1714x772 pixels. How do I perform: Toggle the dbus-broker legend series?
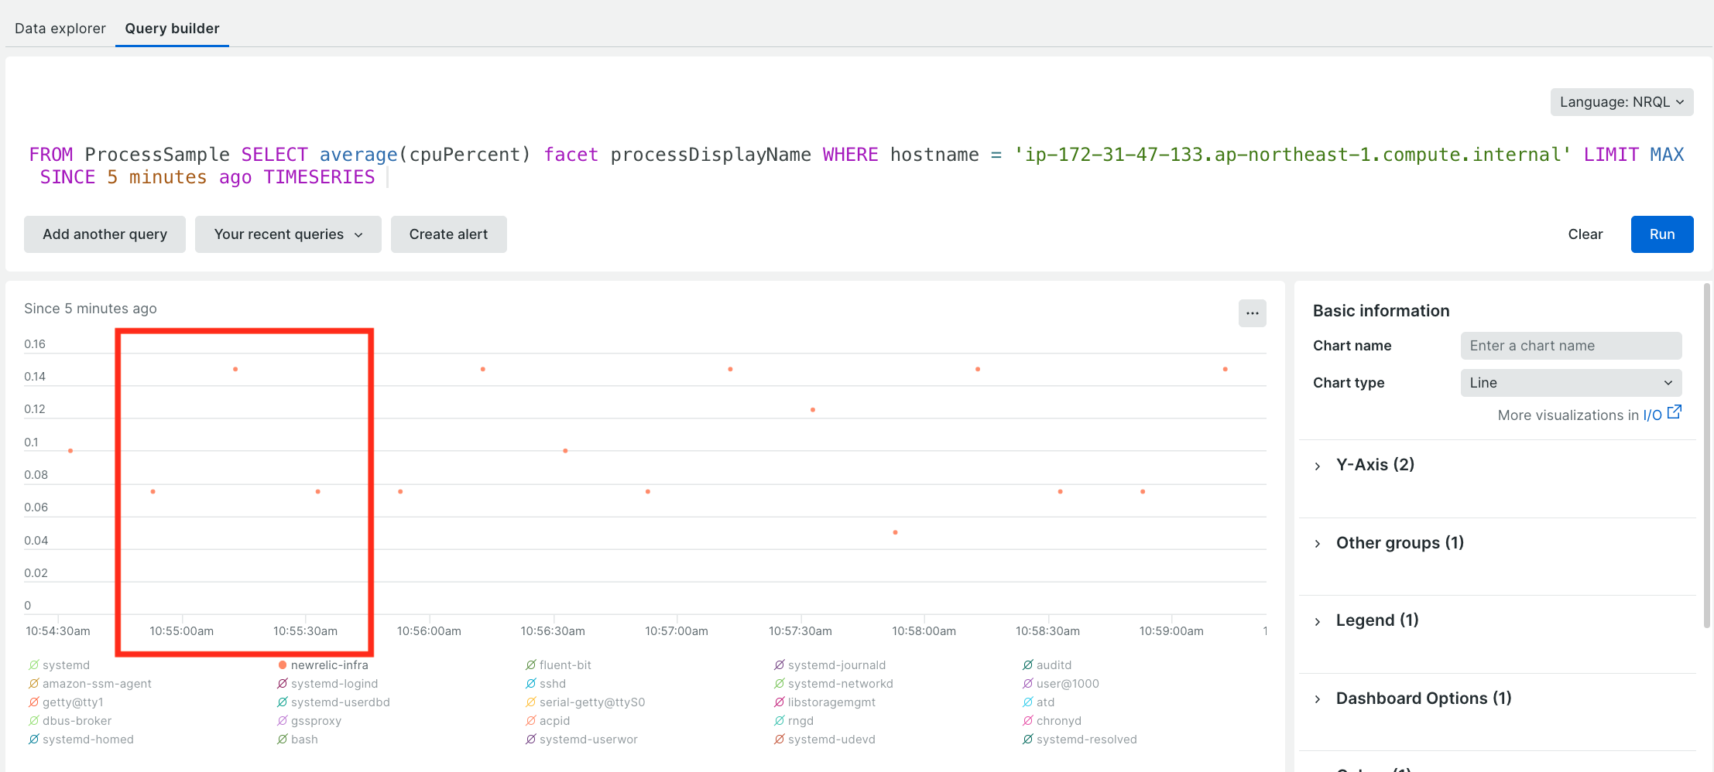(70, 721)
